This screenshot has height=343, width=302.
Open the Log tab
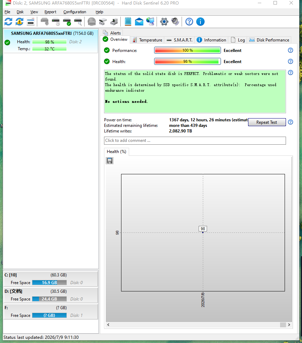(x=238, y=40)
